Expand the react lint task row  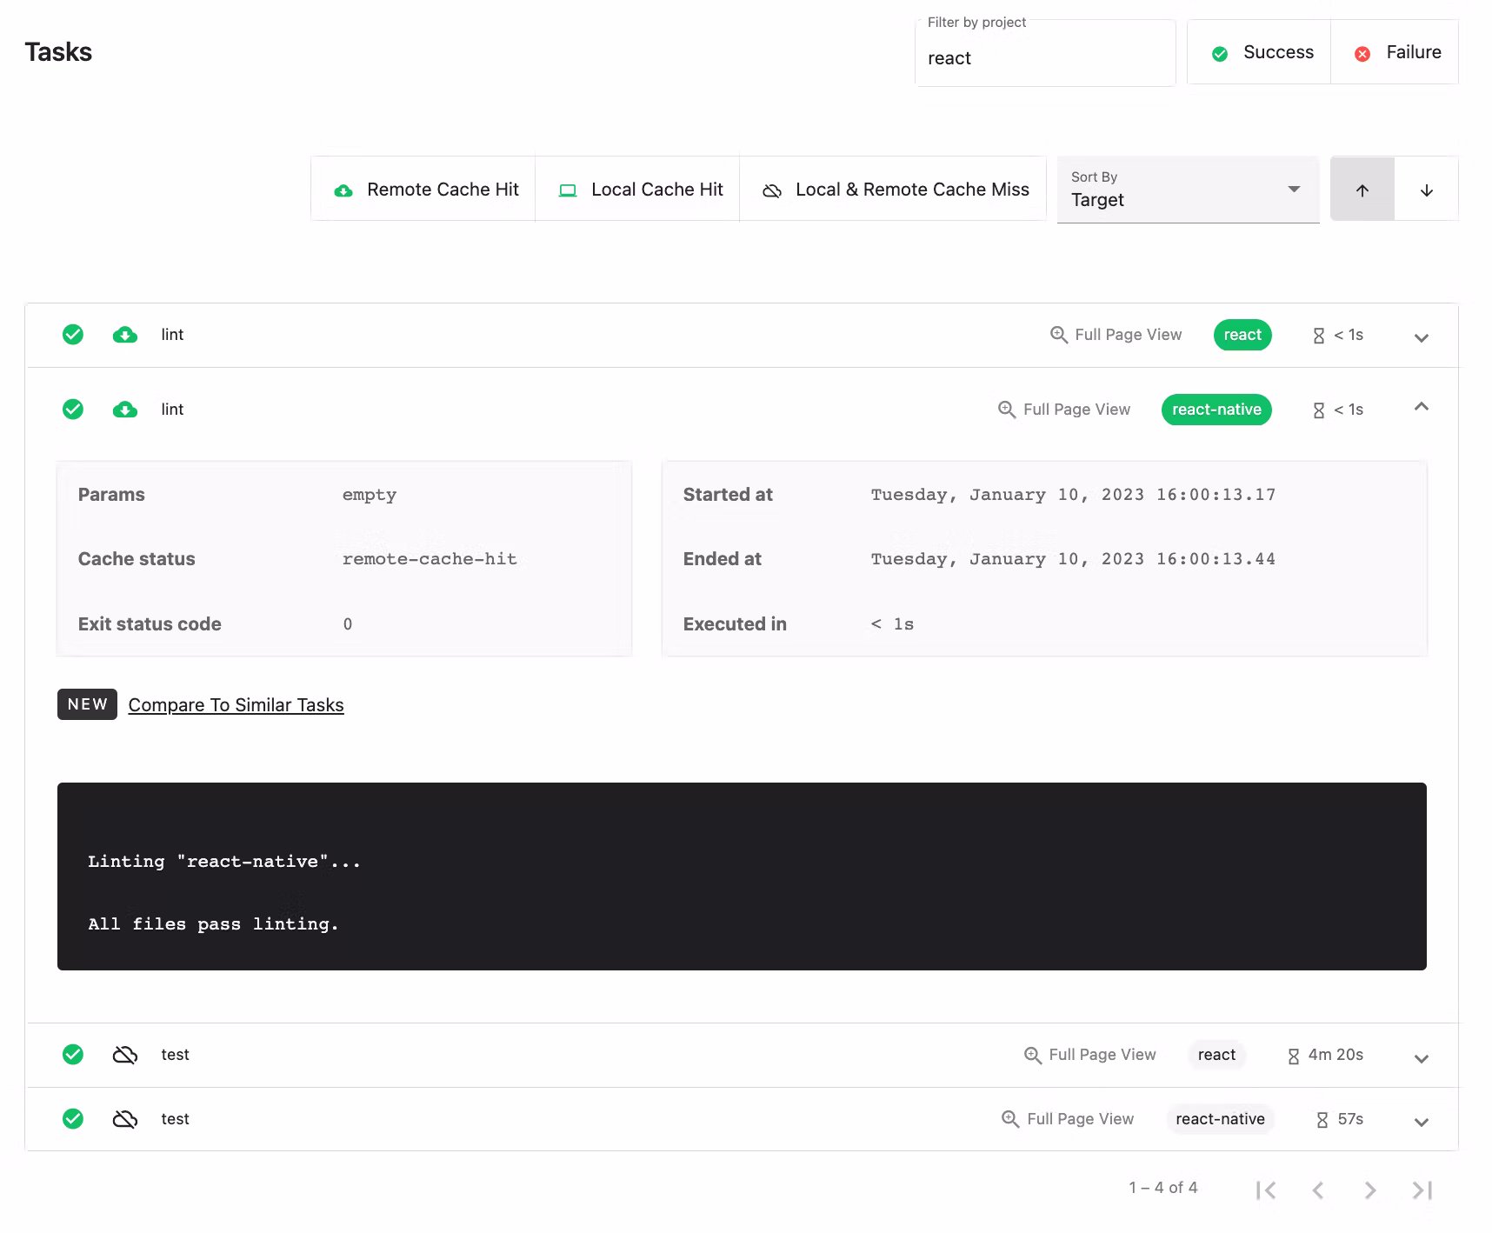coord(1421,337)
